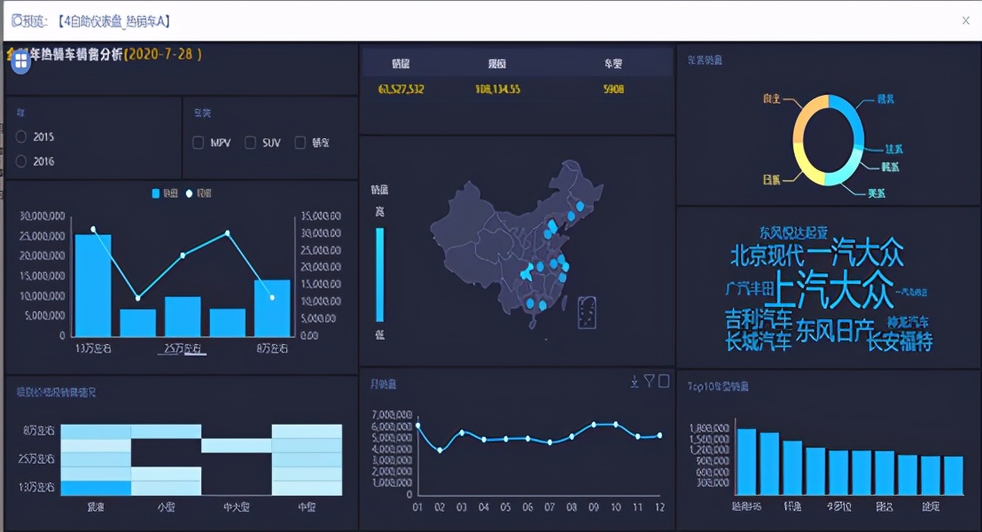This screenshot has width=982, height=532.
Task: Click the 韩系 label on donut chart
Action: click(889, 167)
